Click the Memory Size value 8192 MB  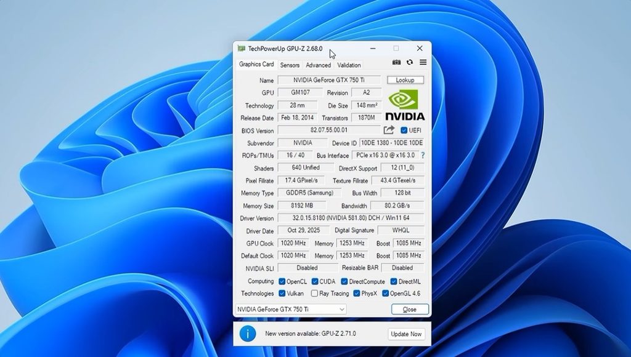click(302, 206)
